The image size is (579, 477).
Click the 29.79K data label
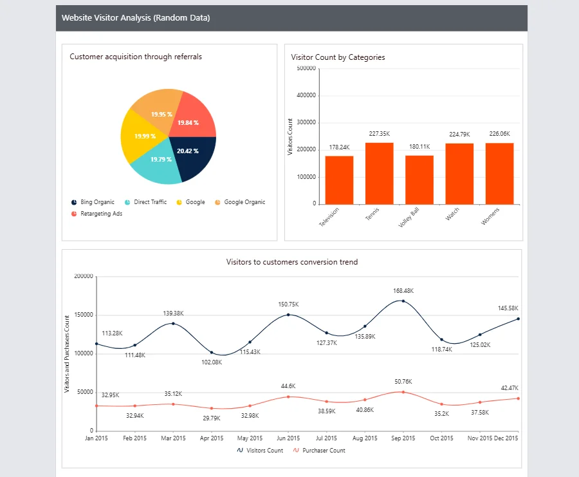(212, 418)
